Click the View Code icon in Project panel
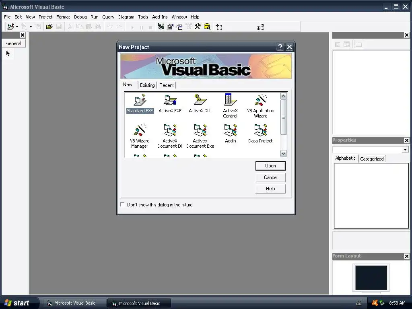Screen dimensions: 412x309 tap(338, 44)
